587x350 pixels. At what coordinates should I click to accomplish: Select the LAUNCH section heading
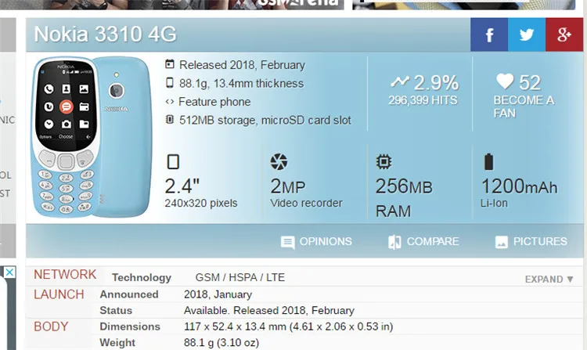59,294
